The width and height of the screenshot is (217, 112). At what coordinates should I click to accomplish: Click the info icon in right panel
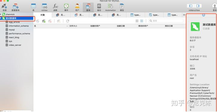click(x=203, y=15)
